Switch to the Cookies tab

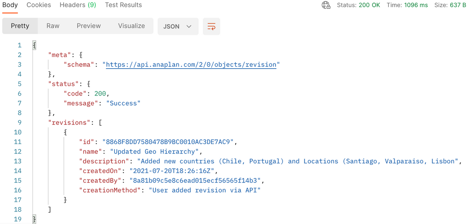39,5
